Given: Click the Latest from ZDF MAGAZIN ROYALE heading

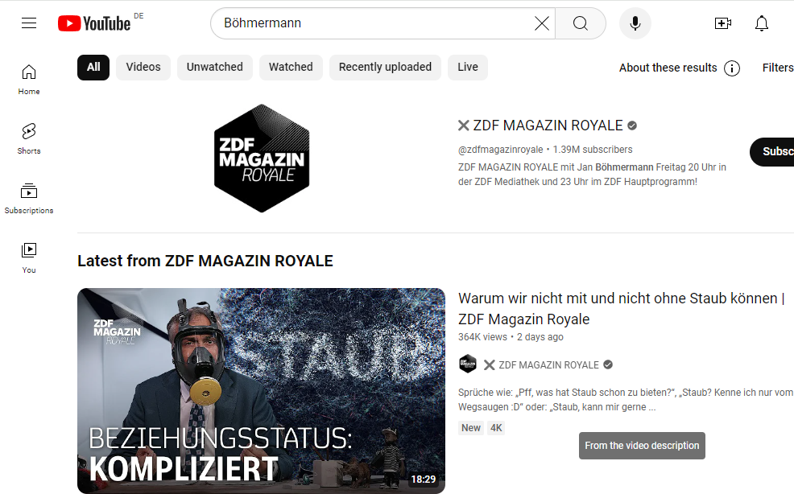Looking at the screenshot, I should [x=205, y=261].
